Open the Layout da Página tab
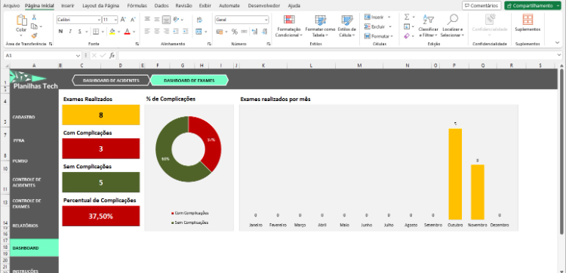This screenshot has height=273, width=566. pos(101,6)
